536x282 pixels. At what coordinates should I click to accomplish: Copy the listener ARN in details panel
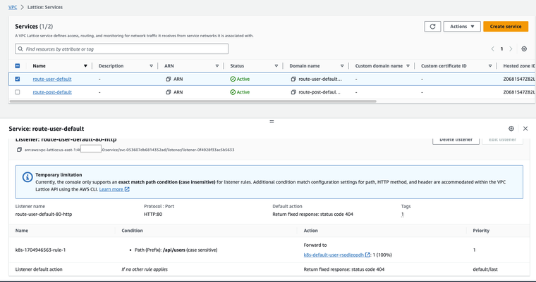pyautogui.click(x=19, y=150)
